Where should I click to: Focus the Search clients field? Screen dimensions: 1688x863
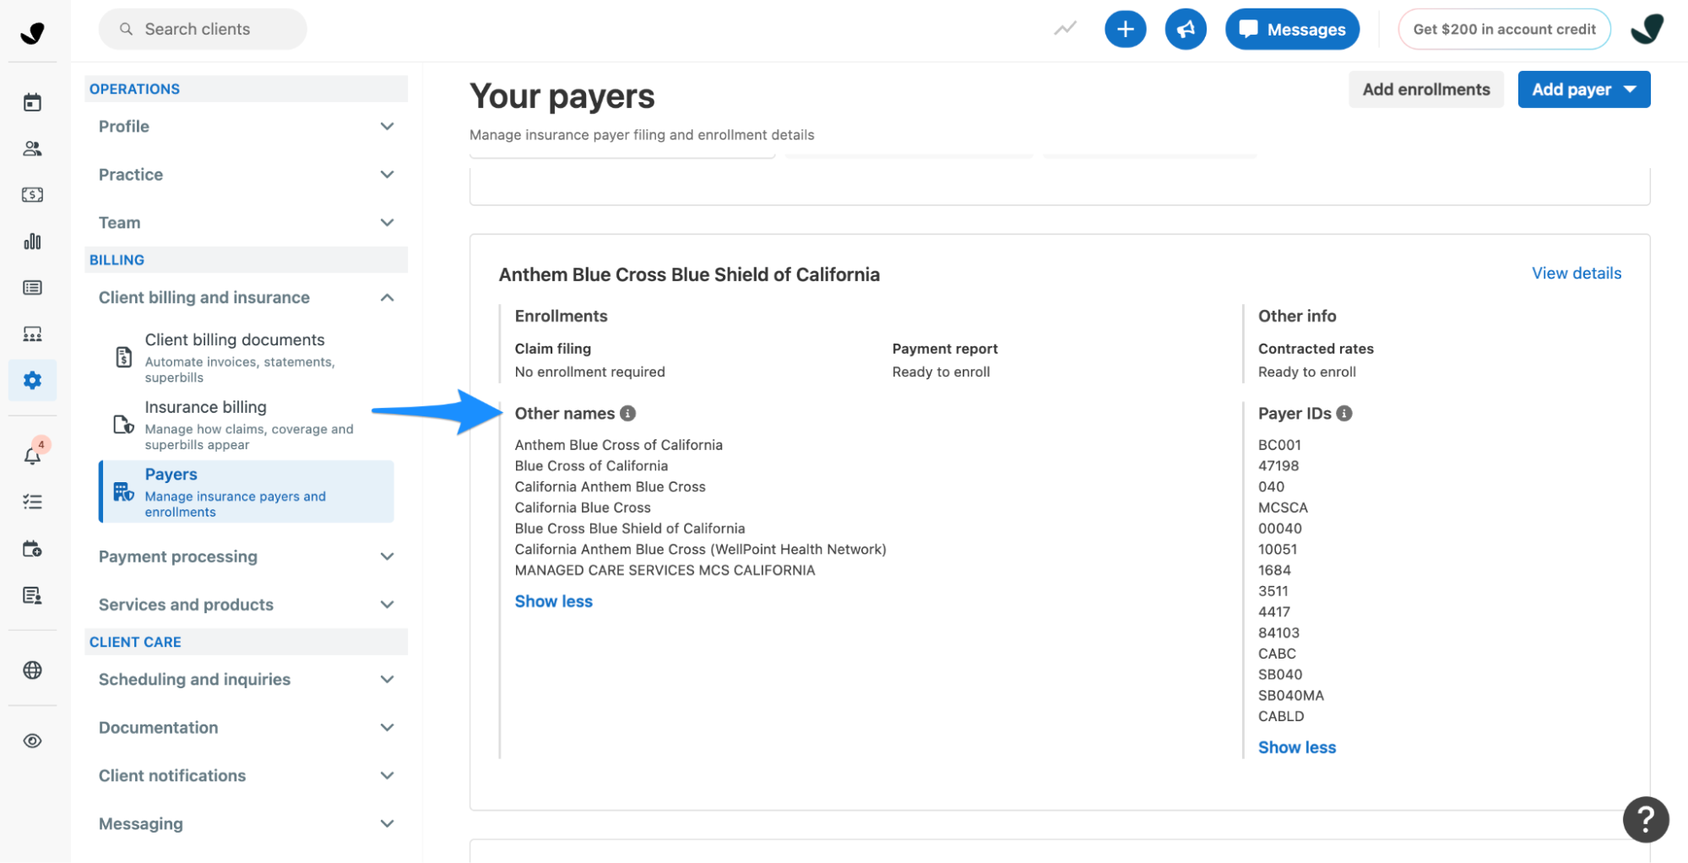point(203,29)
